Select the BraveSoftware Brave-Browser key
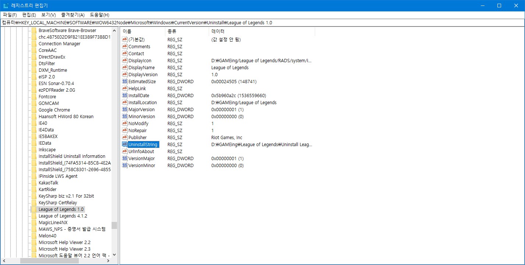 coord(67,30)
